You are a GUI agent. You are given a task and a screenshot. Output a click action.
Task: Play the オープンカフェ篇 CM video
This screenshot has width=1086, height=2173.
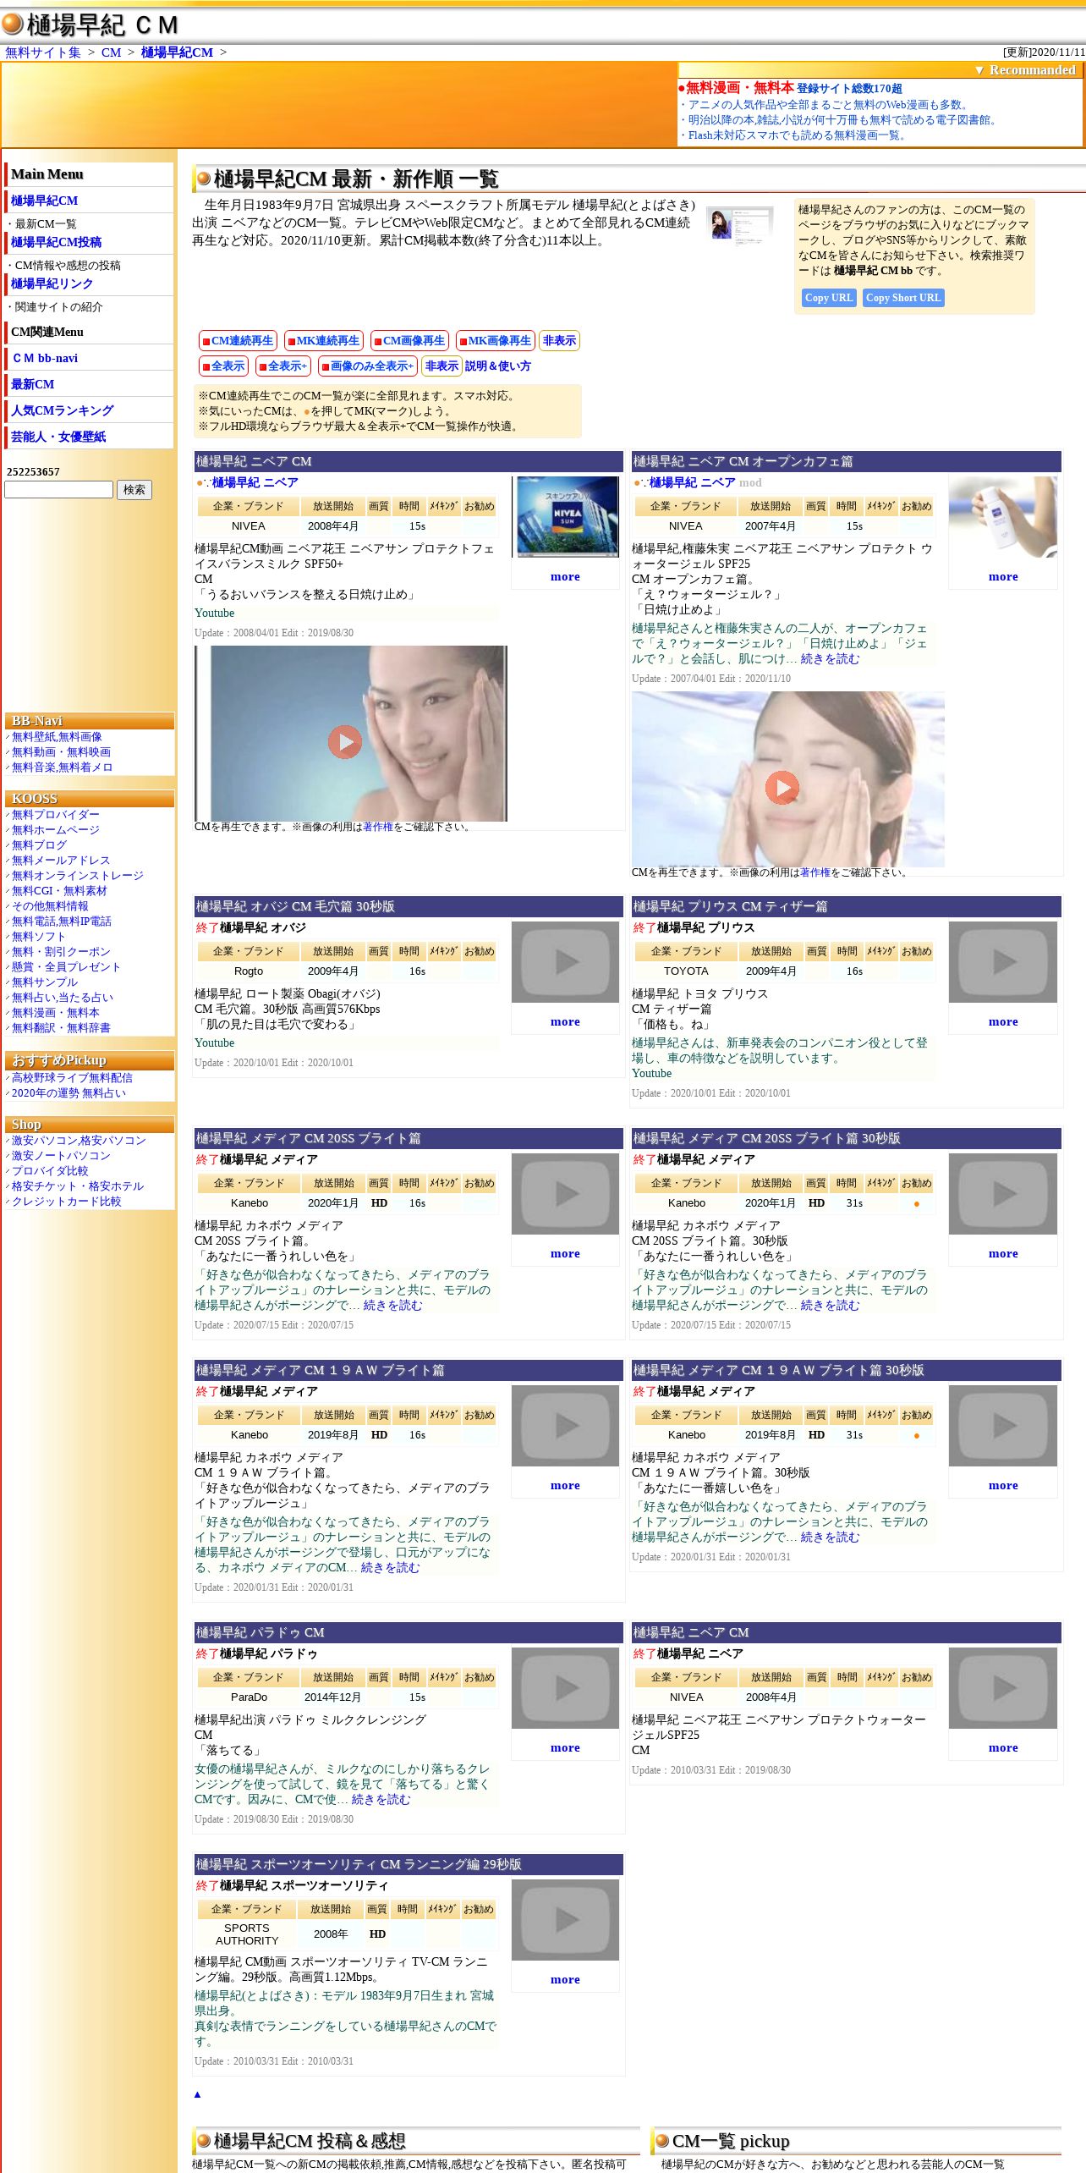[x=782, y=787]
